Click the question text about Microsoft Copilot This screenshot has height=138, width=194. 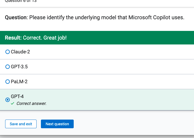[x=95, y=17]
